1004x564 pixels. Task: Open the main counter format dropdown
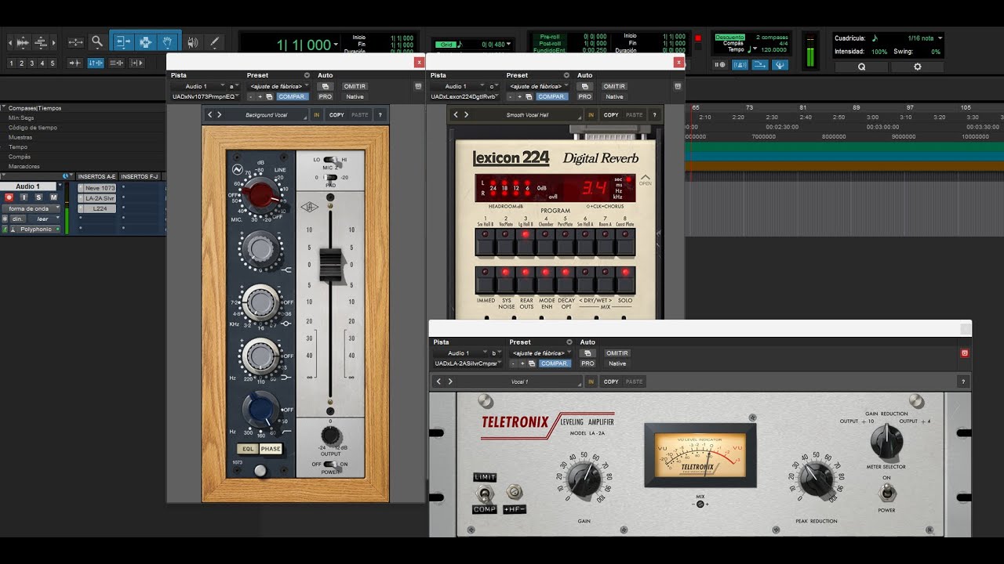pyautogui.click(x=336, y=45)
